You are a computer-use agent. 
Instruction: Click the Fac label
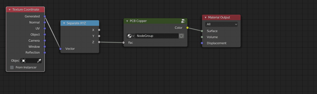tap(131, 43)
